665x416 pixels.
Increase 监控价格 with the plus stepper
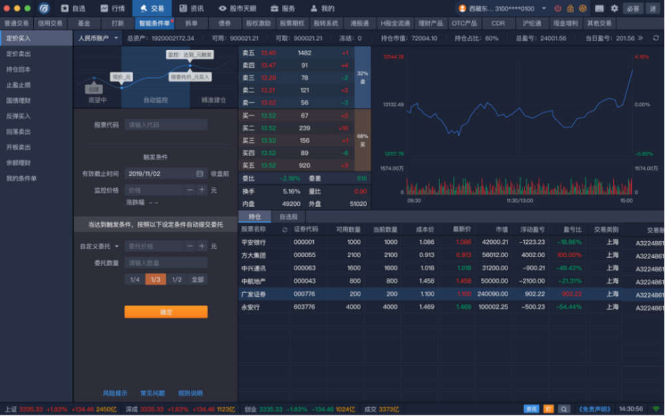(x=202, y=190)
